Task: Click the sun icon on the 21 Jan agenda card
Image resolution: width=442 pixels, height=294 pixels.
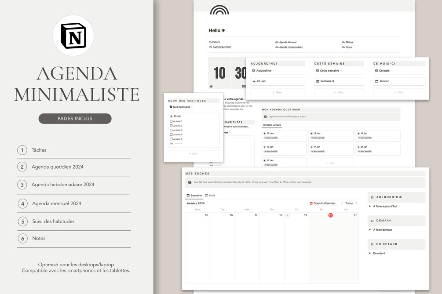Action: click(358, 147)
